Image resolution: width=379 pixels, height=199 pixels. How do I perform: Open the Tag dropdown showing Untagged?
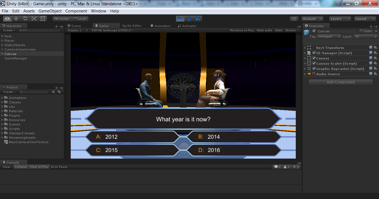pyautogui.click(x=329, y=36)
